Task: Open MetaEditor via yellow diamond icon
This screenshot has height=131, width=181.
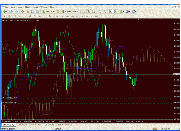Action: point(58,11)
